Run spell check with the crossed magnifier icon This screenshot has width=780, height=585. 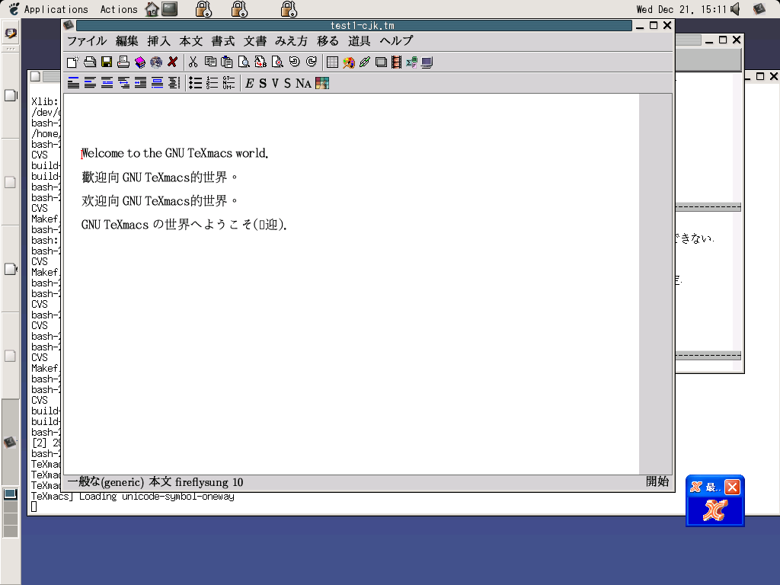point(277,62)
